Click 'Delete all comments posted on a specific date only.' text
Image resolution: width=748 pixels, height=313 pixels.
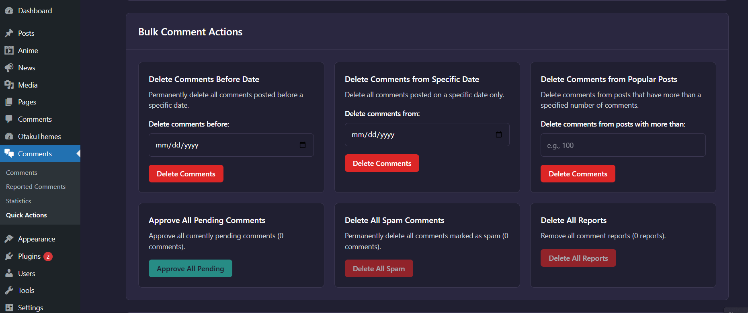424,95
